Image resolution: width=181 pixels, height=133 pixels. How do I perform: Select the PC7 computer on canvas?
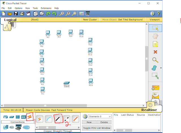pos(48,34)
